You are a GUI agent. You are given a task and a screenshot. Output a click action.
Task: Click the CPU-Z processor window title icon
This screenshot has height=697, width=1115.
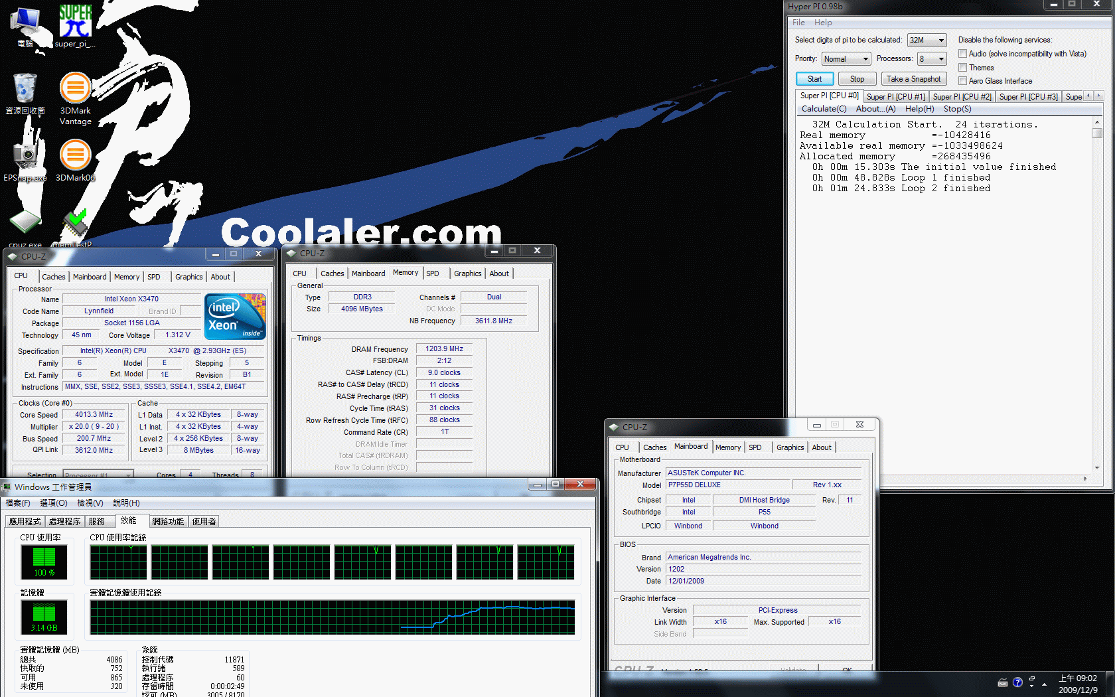click(12, 256)
